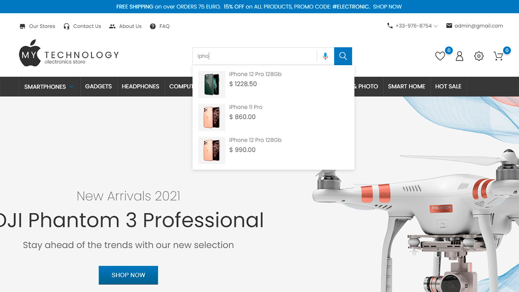Select the $990.00 iPhone 12 Pro thumbnail
This screenshot has width=519, height=292.
212,150
